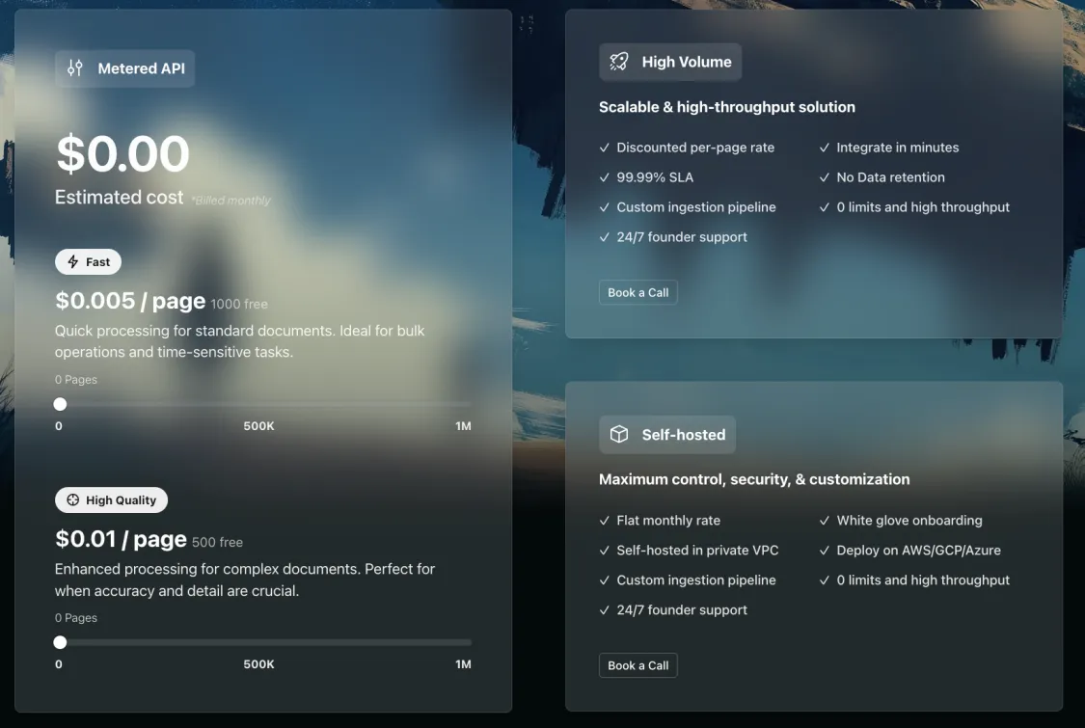Image resolution: width=1085 pixels, height=728 pixels.
Task: Click 1M mark on High Quality slider
Action: pos(463,664)
